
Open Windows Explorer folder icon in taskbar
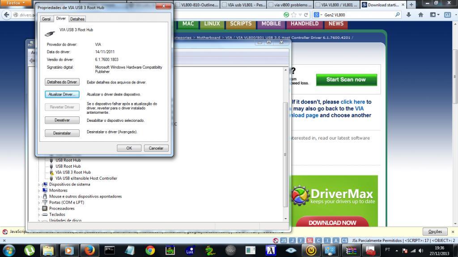pos(48,251)
